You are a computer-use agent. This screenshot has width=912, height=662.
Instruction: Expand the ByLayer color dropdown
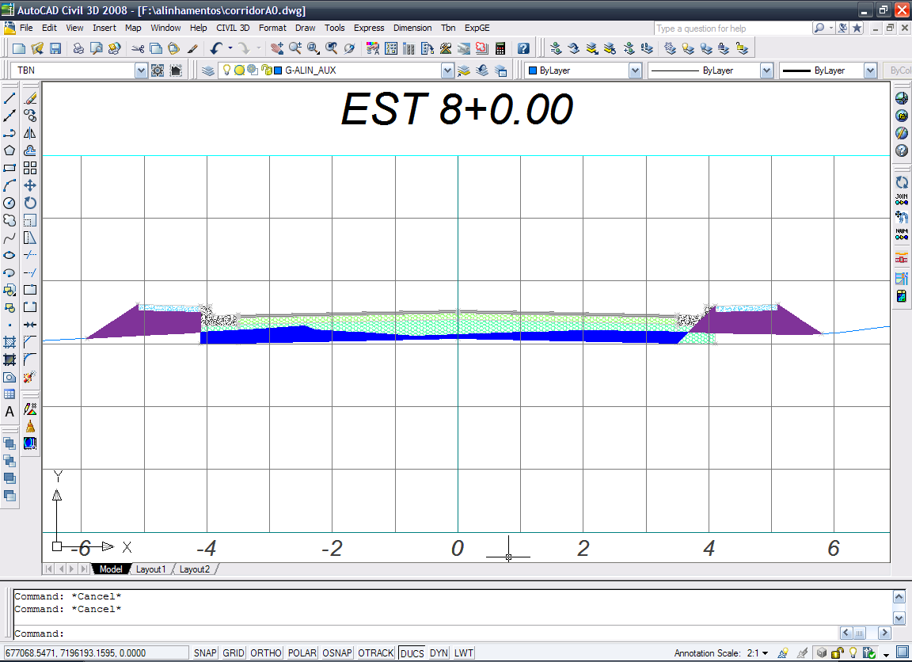[635, 70]
